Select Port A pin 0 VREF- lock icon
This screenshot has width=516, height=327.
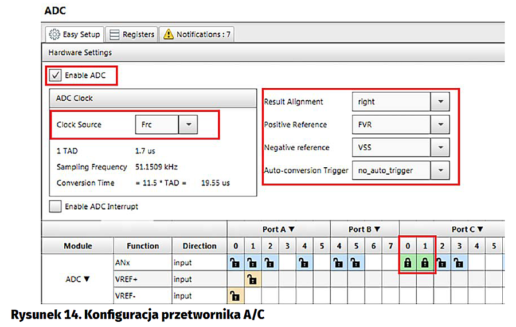(234, 296)
